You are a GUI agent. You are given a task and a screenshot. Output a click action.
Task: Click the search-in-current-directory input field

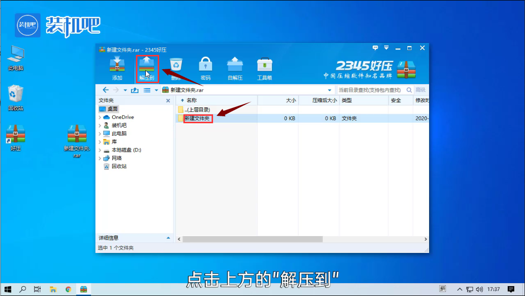[x=371, y=90]
